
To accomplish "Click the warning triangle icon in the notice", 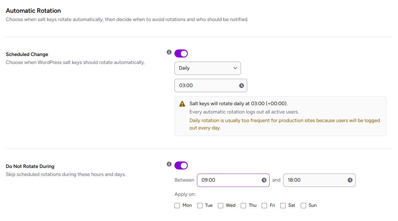I will (x=182, y=104).
